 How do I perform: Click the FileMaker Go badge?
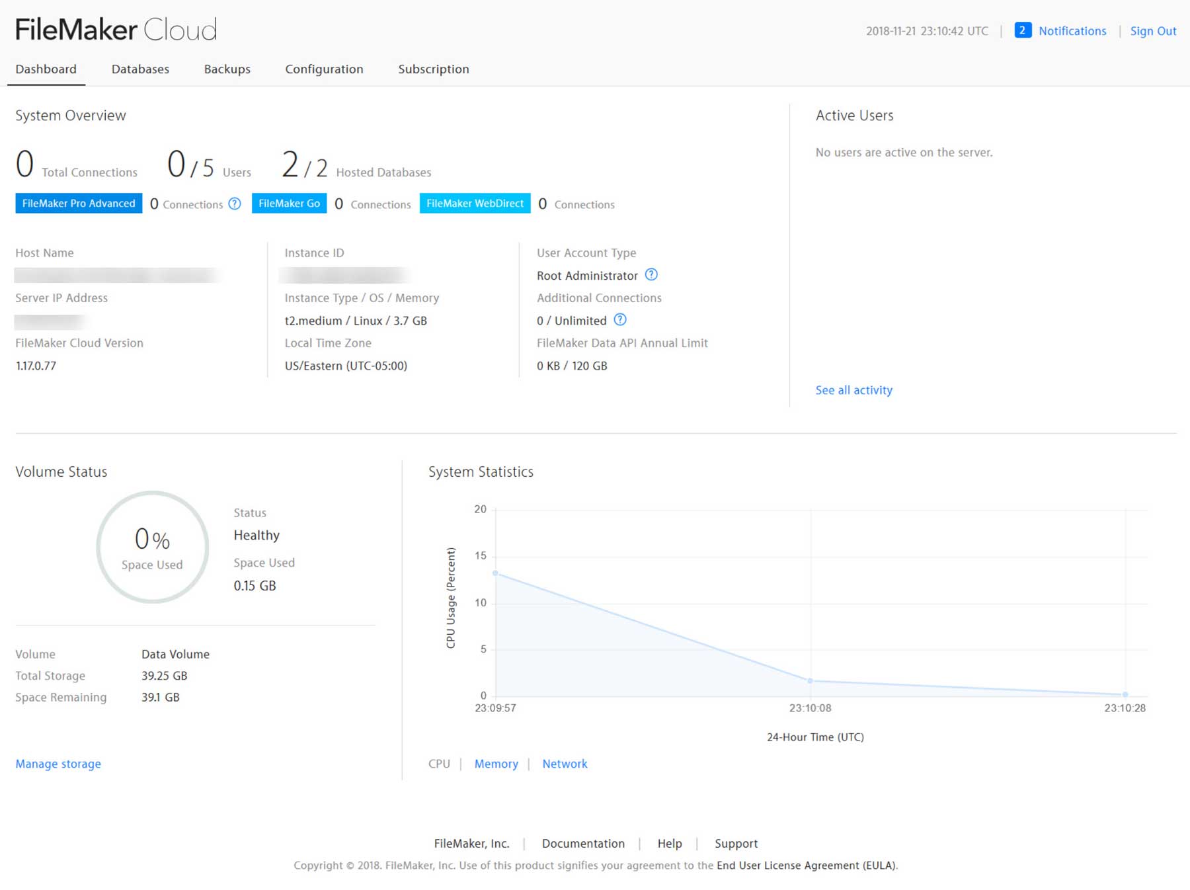point(289,203)
